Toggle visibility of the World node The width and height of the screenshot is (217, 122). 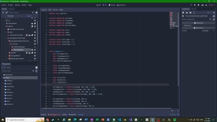coord(35,26)
